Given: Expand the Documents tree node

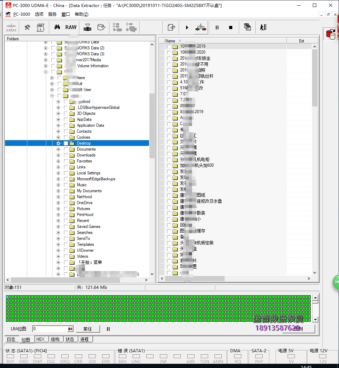Looking at the screenshot, I should (x=58, y=149).
